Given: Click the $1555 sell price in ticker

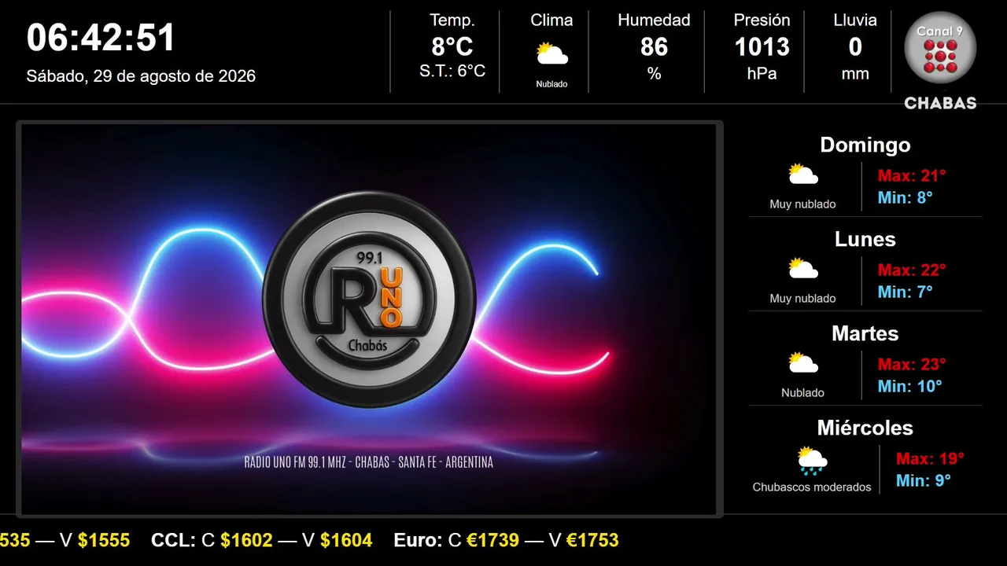Looking at the screenshot, I should pos(104,540).
